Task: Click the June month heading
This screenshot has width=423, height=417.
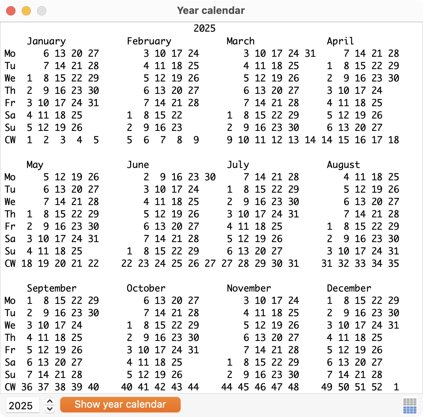Action: tap(138, 164)
